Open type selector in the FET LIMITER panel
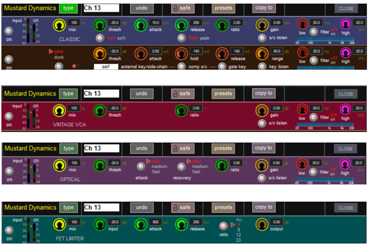The image size is (371, 250). pos(69,208)
